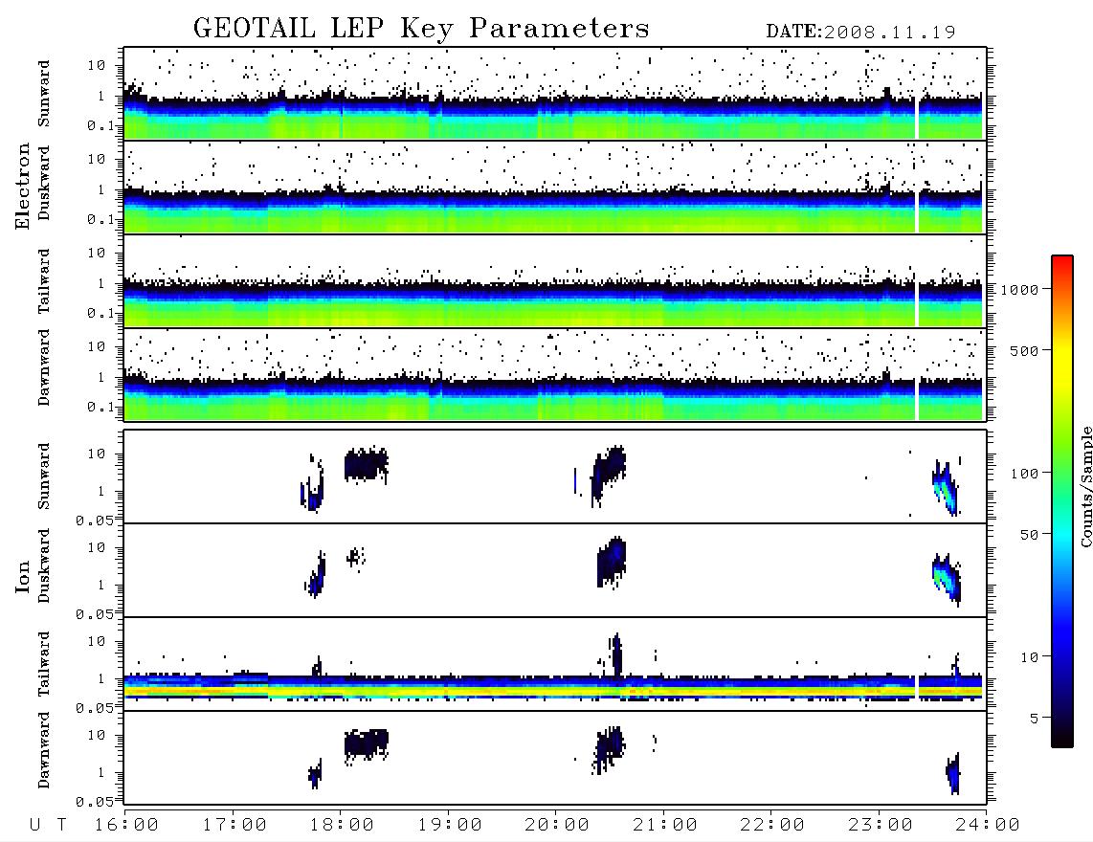Click the Counts/Sample colorbar label

tap(1085, 486)
